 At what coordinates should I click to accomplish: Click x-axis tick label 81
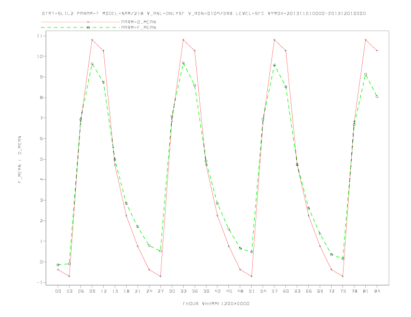[366, 291]
